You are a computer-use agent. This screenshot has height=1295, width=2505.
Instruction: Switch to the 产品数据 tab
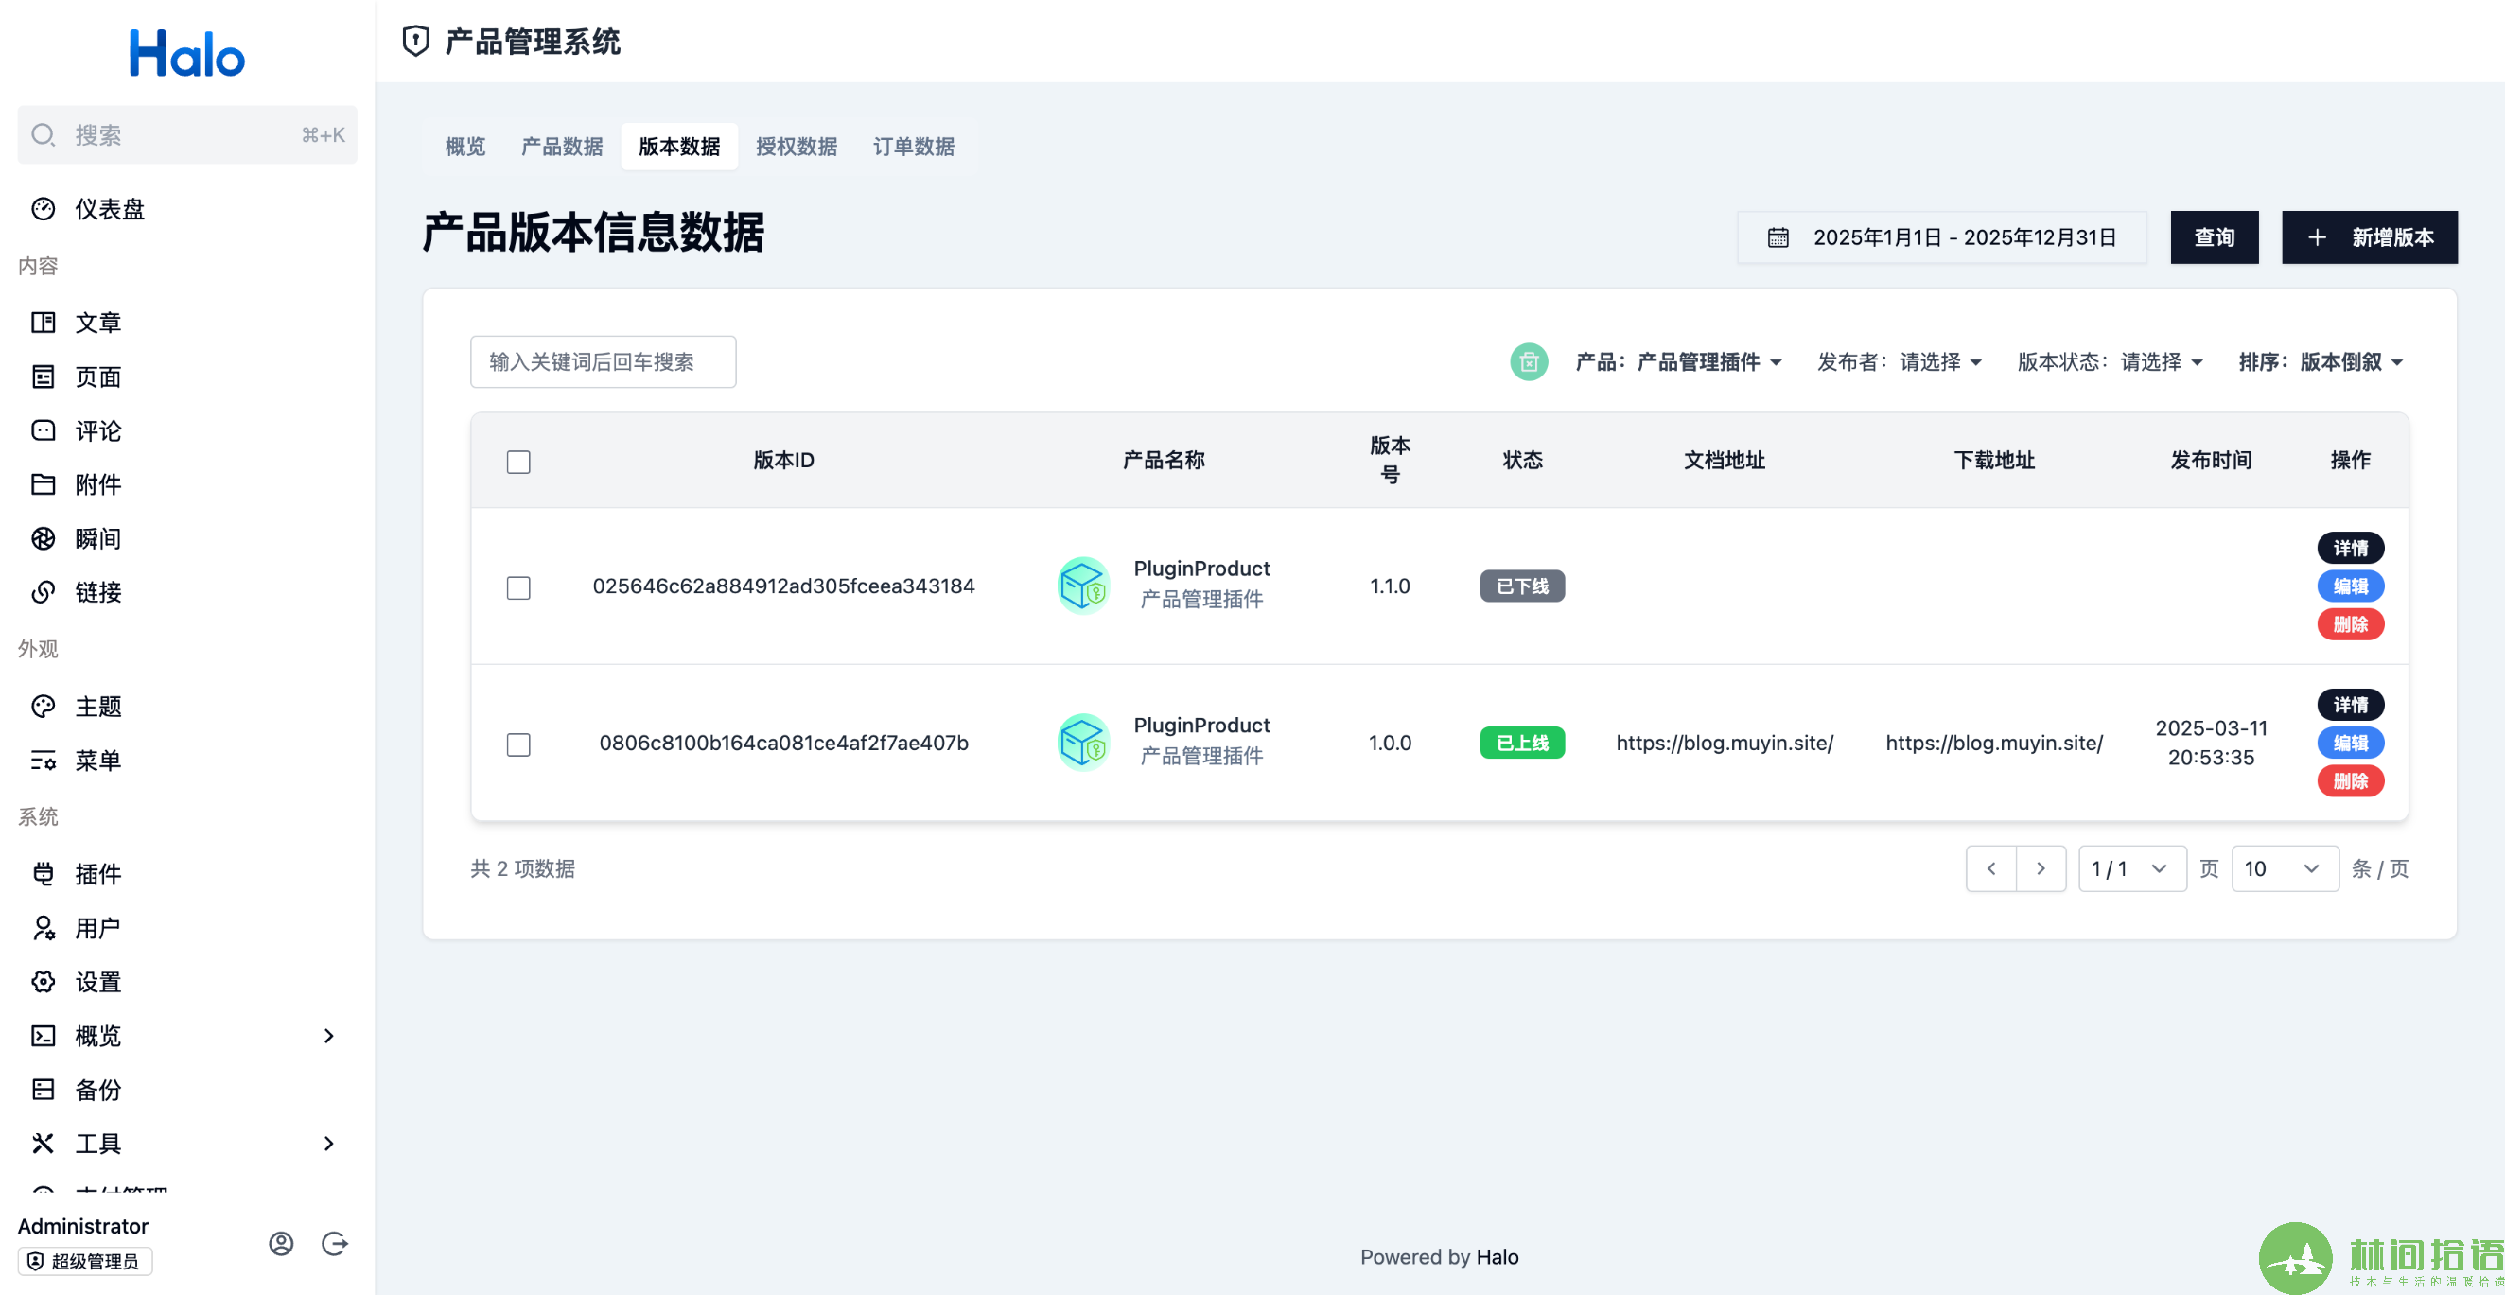[x=562, y=147]
